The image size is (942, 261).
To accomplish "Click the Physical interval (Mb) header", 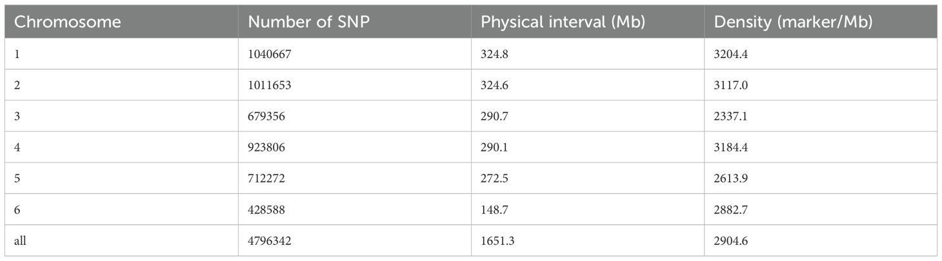I will (x=562, y=21).
